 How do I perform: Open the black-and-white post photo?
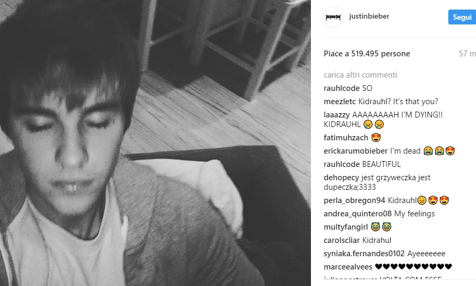click(x=155, y=143)
